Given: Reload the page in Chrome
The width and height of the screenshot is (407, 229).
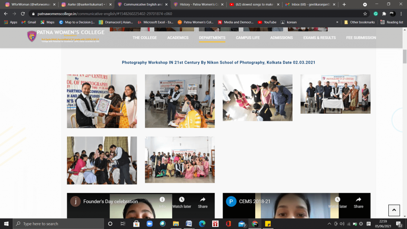Looking at the screenshot, I should tap(23, 14).
